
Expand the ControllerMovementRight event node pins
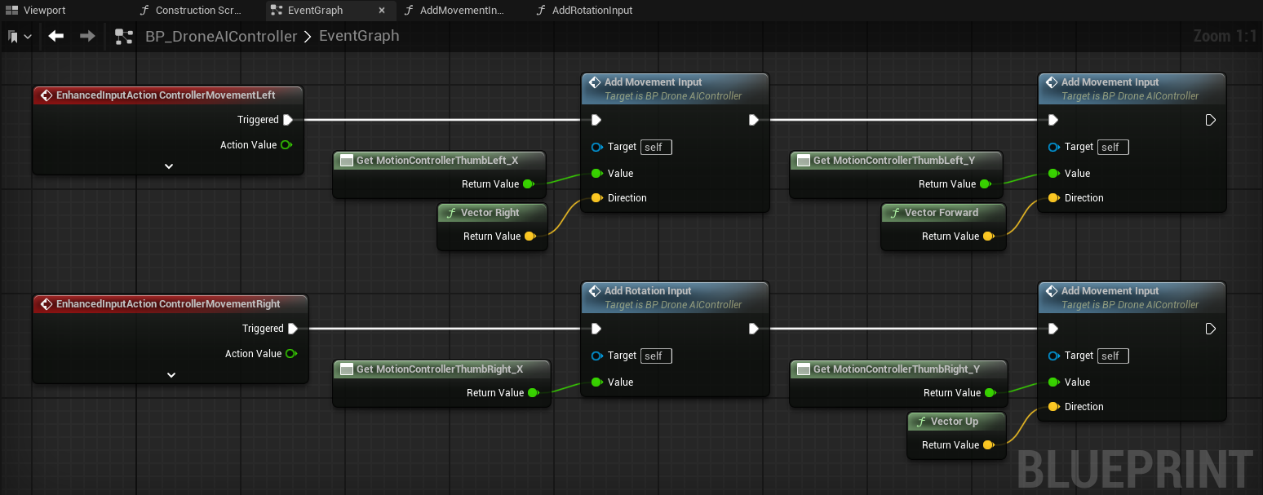[x=171, y=375]
